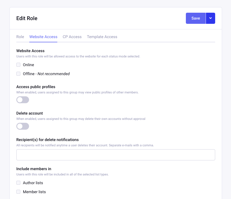Focus the delete notifications recipients field
This screenshot has width=231, height=199.
pyautogui.click(x=116, y=155)
